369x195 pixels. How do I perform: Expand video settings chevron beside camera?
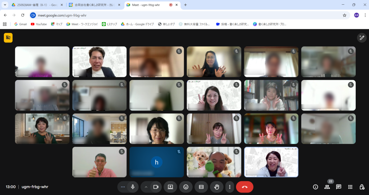click(x=146, y=187)
